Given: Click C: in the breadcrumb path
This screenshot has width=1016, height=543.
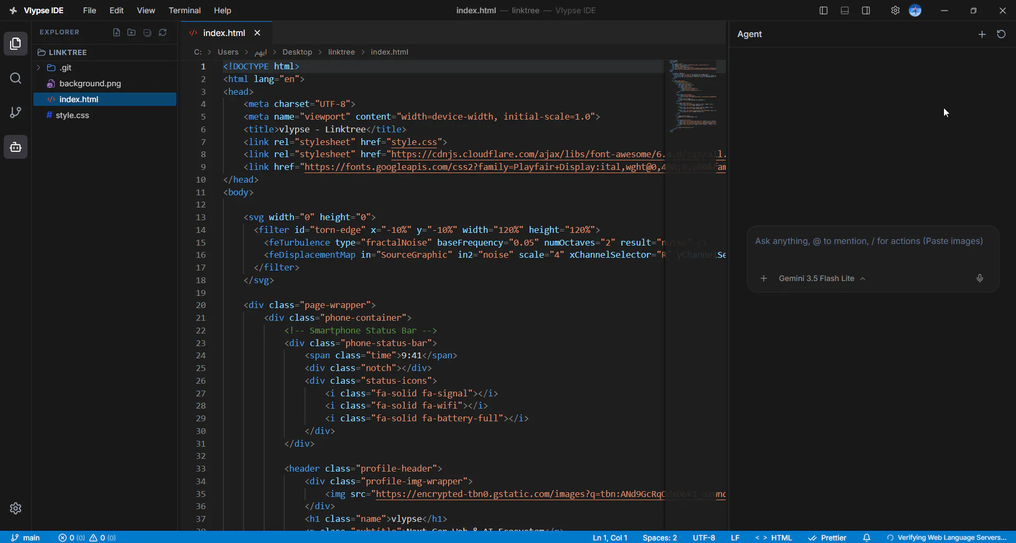Looking at the screenshot, I should [x=198, y=52].
